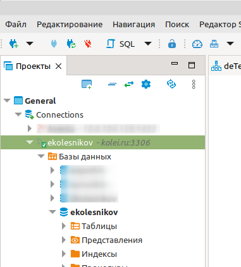Expand the blurred 10.0.104.159:1433 connection
Viewport: 241px width, 267px height.
pos(30,128)
